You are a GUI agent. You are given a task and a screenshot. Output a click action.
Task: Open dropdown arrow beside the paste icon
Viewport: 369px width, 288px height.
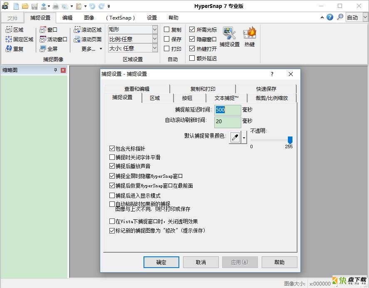pos(85,6)
